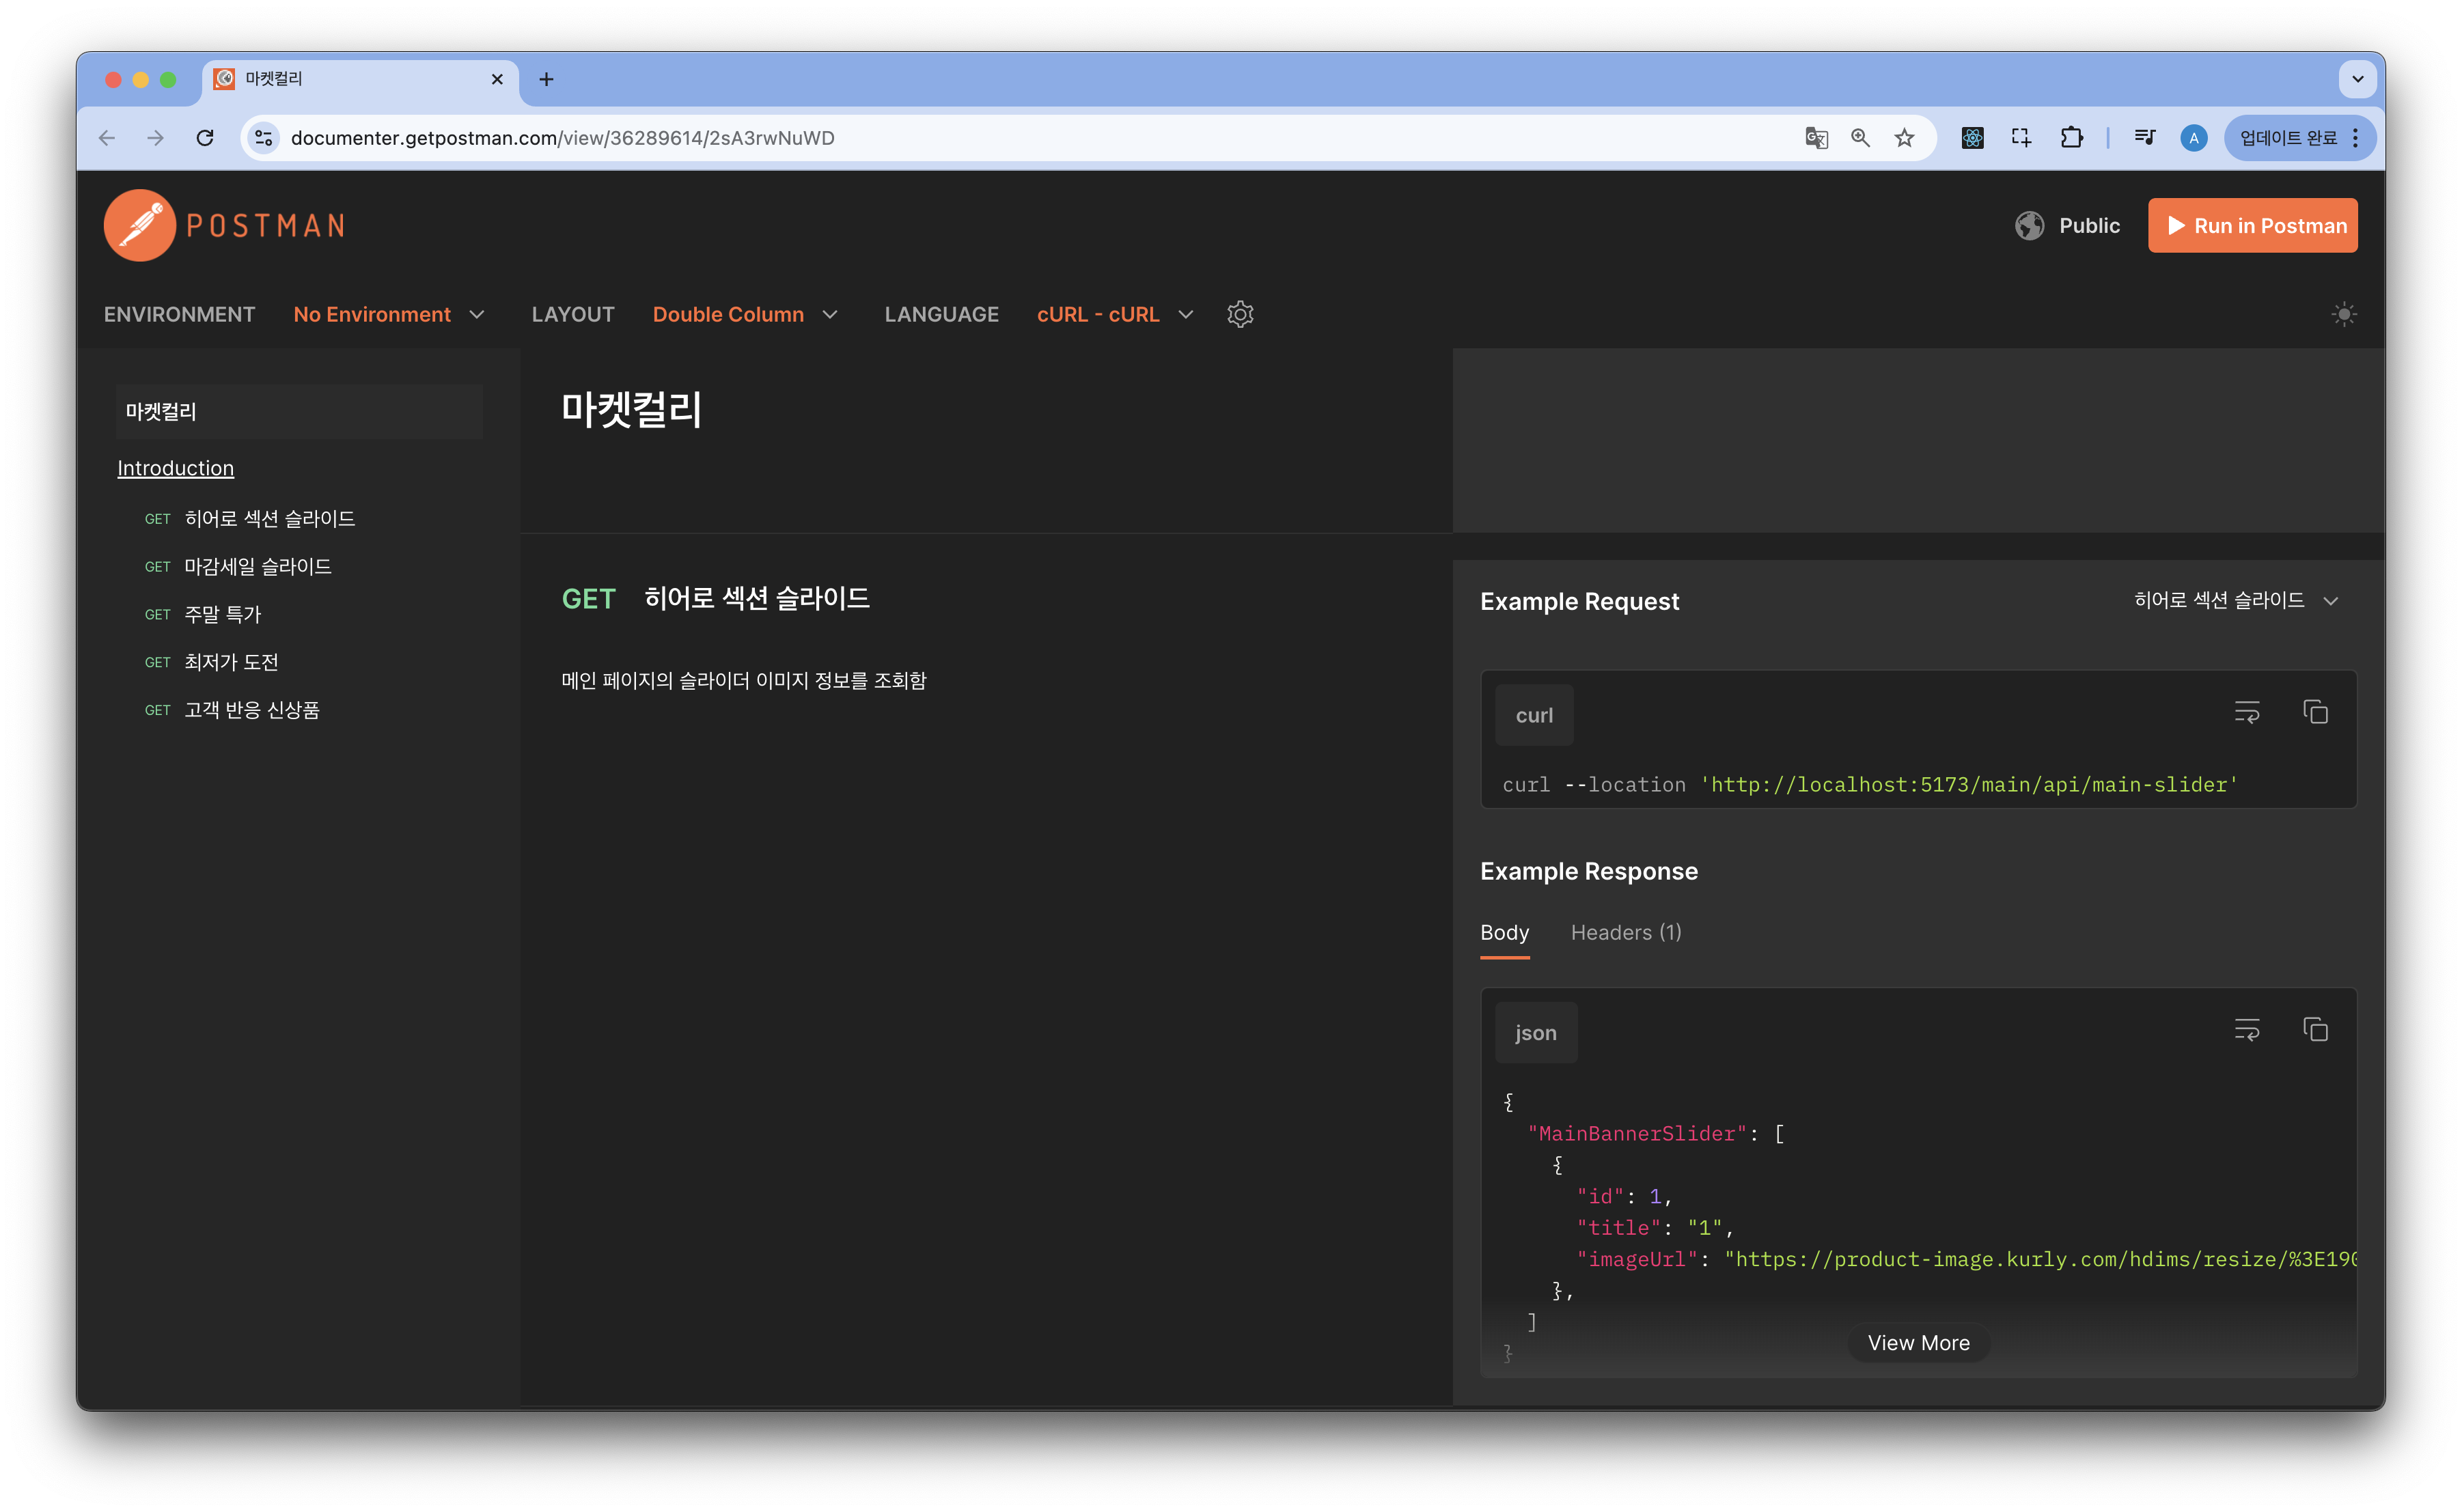Click the Example Response heading

tap(1589, 871)
